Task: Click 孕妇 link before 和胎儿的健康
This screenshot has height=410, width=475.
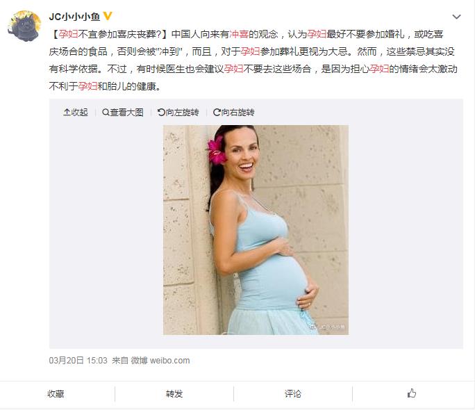Action: click(88, 86)
